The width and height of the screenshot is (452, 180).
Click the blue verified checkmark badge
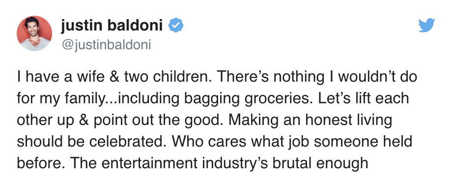point(176,26)
